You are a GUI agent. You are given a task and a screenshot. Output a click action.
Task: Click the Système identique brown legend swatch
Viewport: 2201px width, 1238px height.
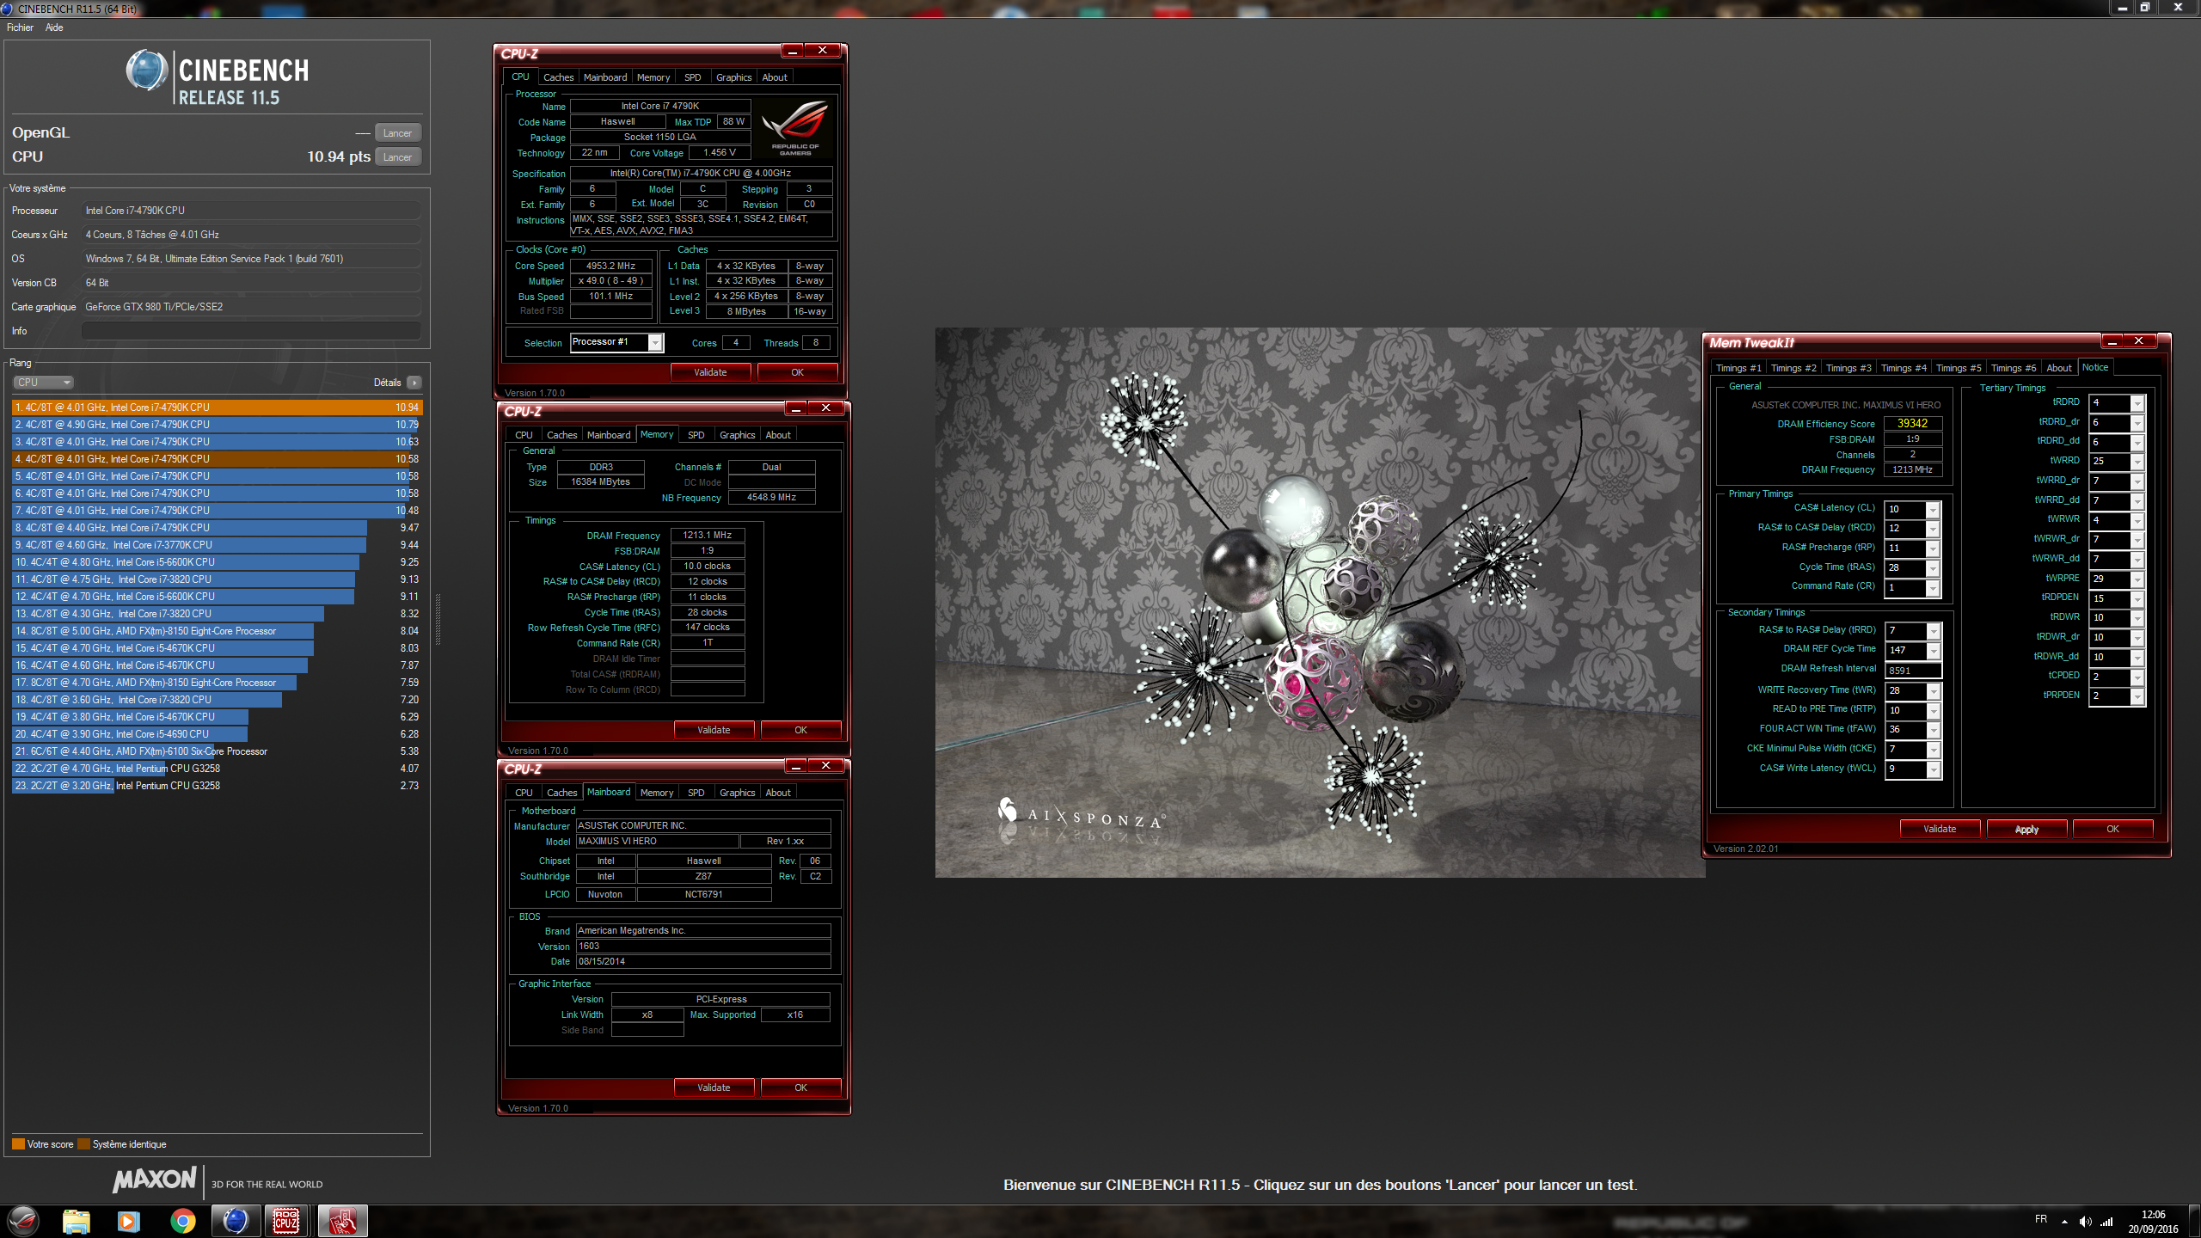(x=83, y=1144)
